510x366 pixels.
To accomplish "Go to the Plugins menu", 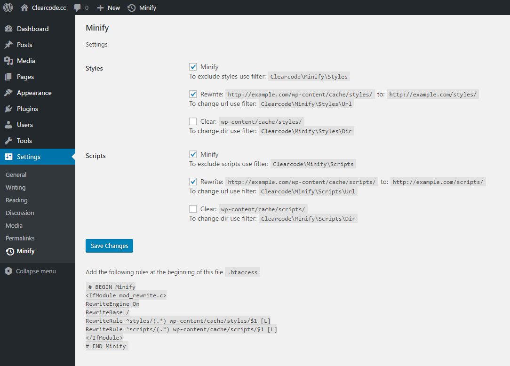I will point(38,109).
